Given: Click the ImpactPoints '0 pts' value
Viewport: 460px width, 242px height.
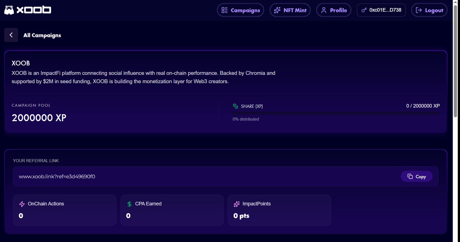Looking at the screenshot, I should coord(241,216).
